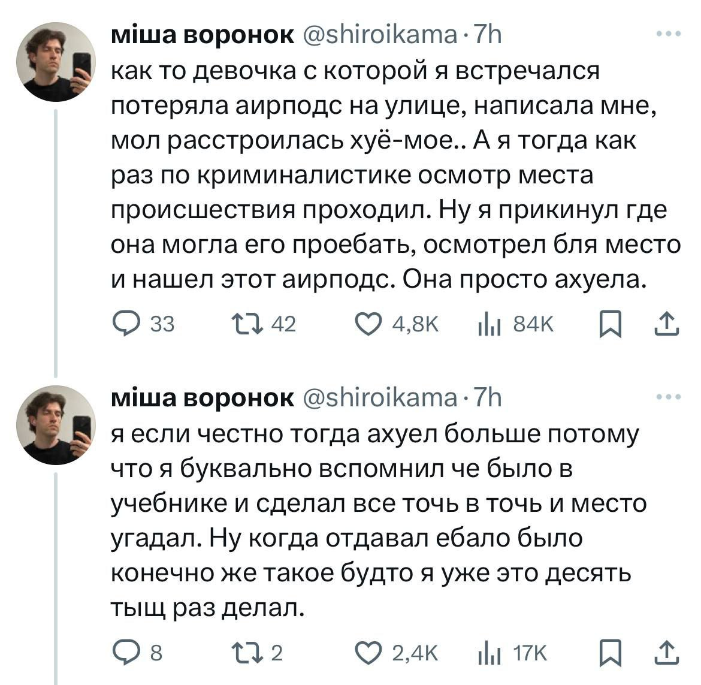
Task: Retweet the second tweet with 2 reposts
Action: point(247,652)
